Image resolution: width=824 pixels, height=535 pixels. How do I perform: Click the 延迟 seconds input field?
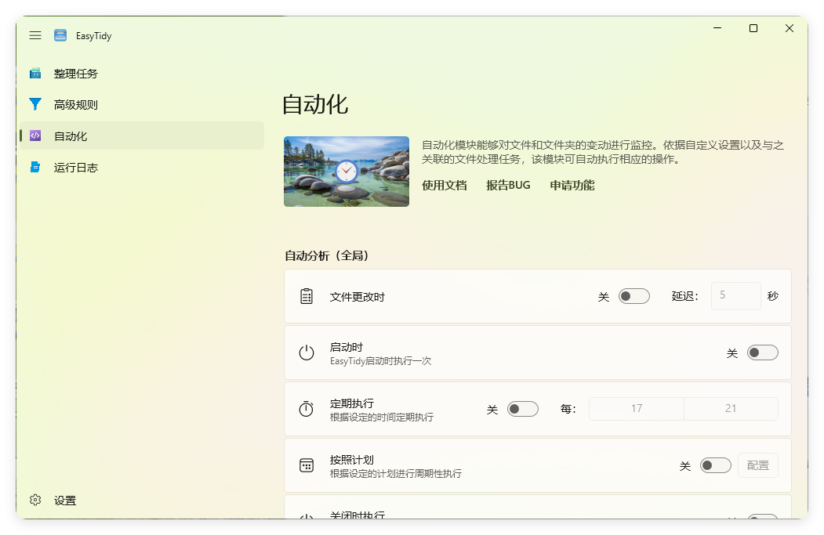tap(735, 296)
